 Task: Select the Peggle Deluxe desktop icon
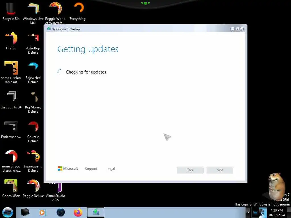pos(33,188)
